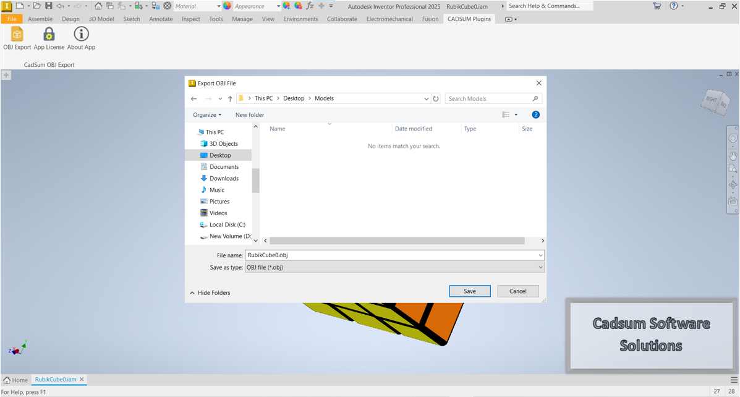Image resolution: width=740 pixels, height=397 pixels.
Task: Click the Full Navigation Wheel icon
Action: pyautogui.click(x=733, y=139)
